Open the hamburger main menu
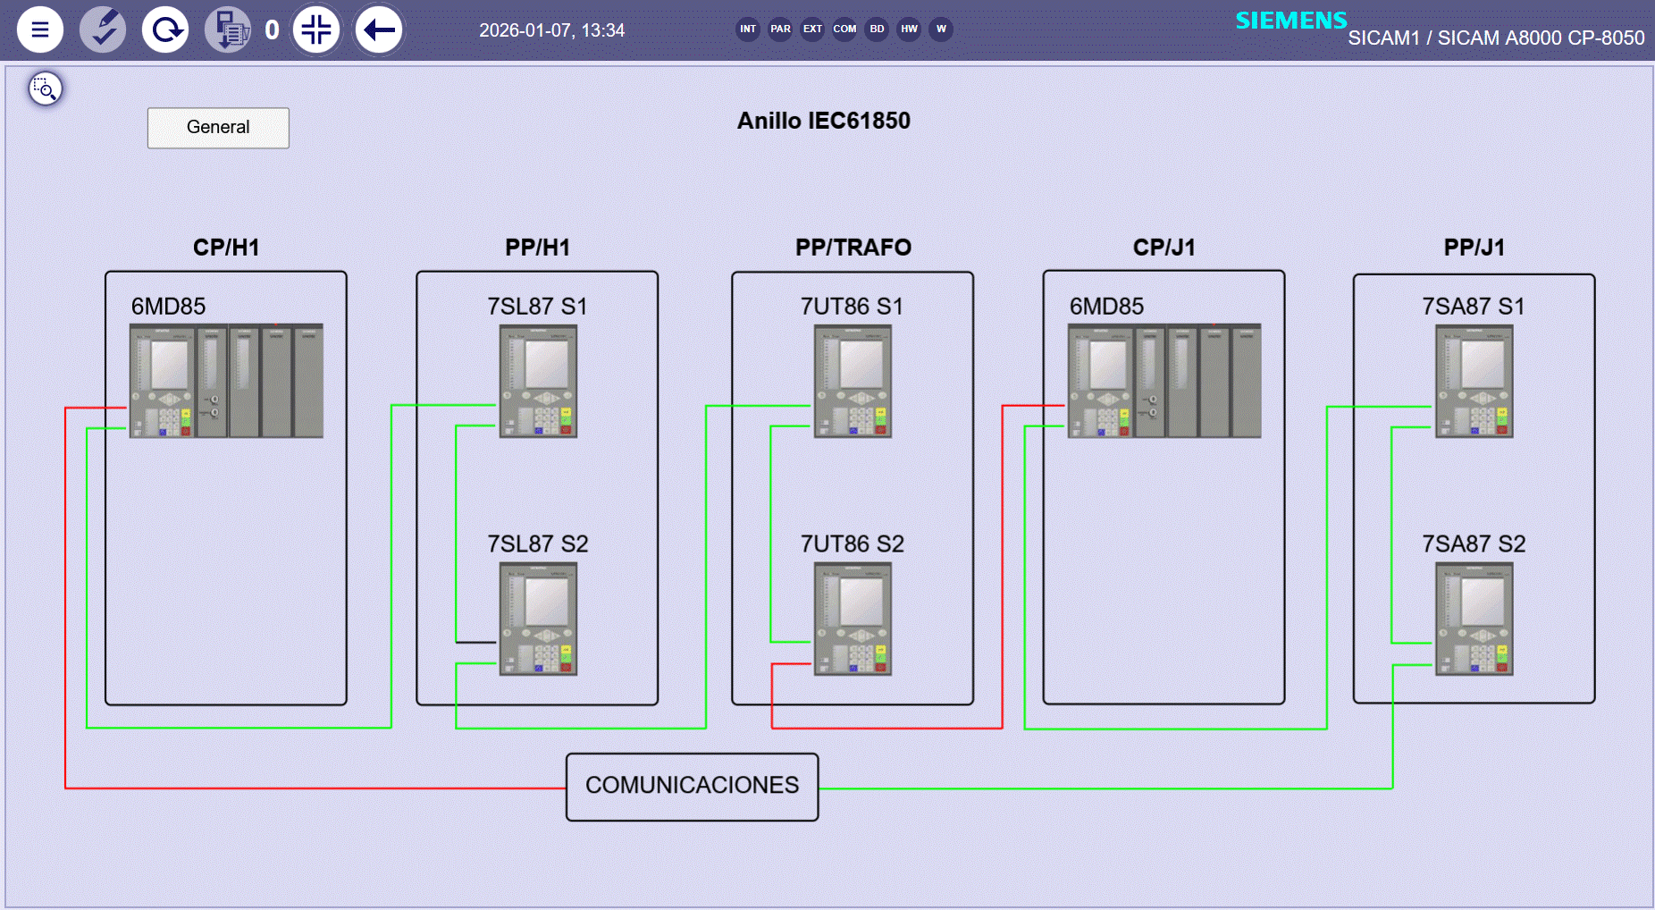This screenshot has width=1655, height=910. 40,29
